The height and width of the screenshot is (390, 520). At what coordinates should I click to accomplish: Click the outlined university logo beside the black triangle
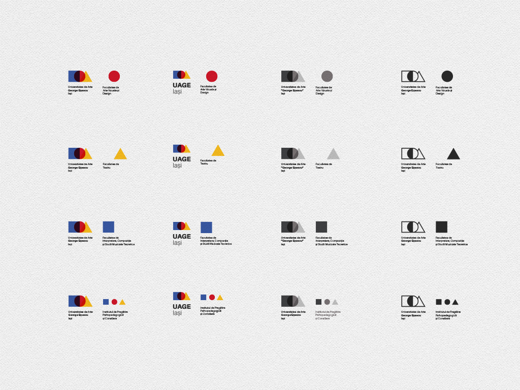413,153
